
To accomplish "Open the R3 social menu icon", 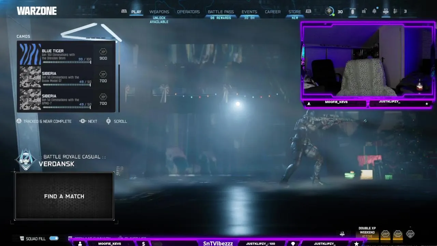I will 386,11.
